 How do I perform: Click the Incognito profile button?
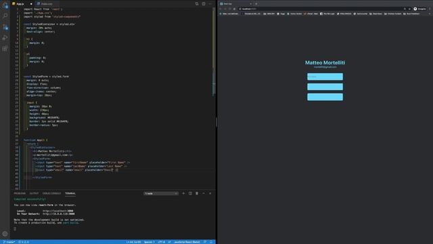(x=419, y=9)
